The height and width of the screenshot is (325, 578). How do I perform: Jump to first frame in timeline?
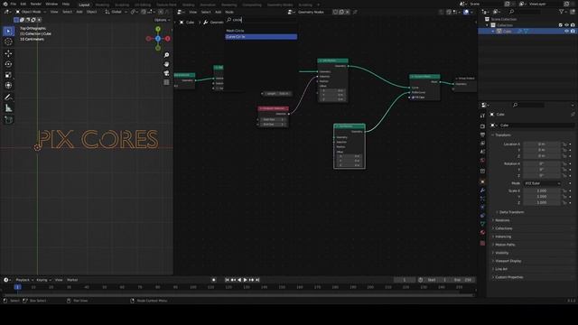pyautogui.click(x=227, y=280)
